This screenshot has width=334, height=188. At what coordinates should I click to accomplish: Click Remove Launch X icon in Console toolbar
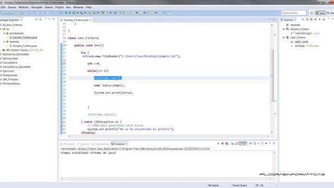[222, 144]
